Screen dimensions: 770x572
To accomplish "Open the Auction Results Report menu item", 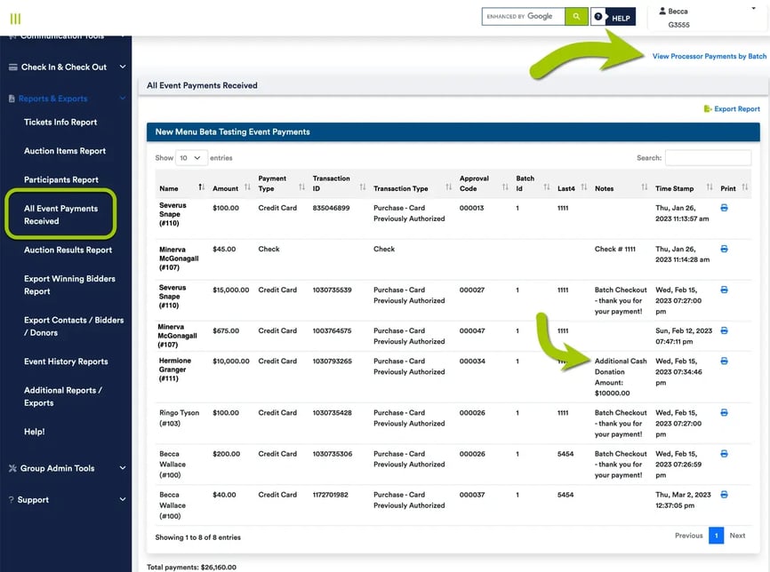I will pyautogui.click(x=68, y=250).
